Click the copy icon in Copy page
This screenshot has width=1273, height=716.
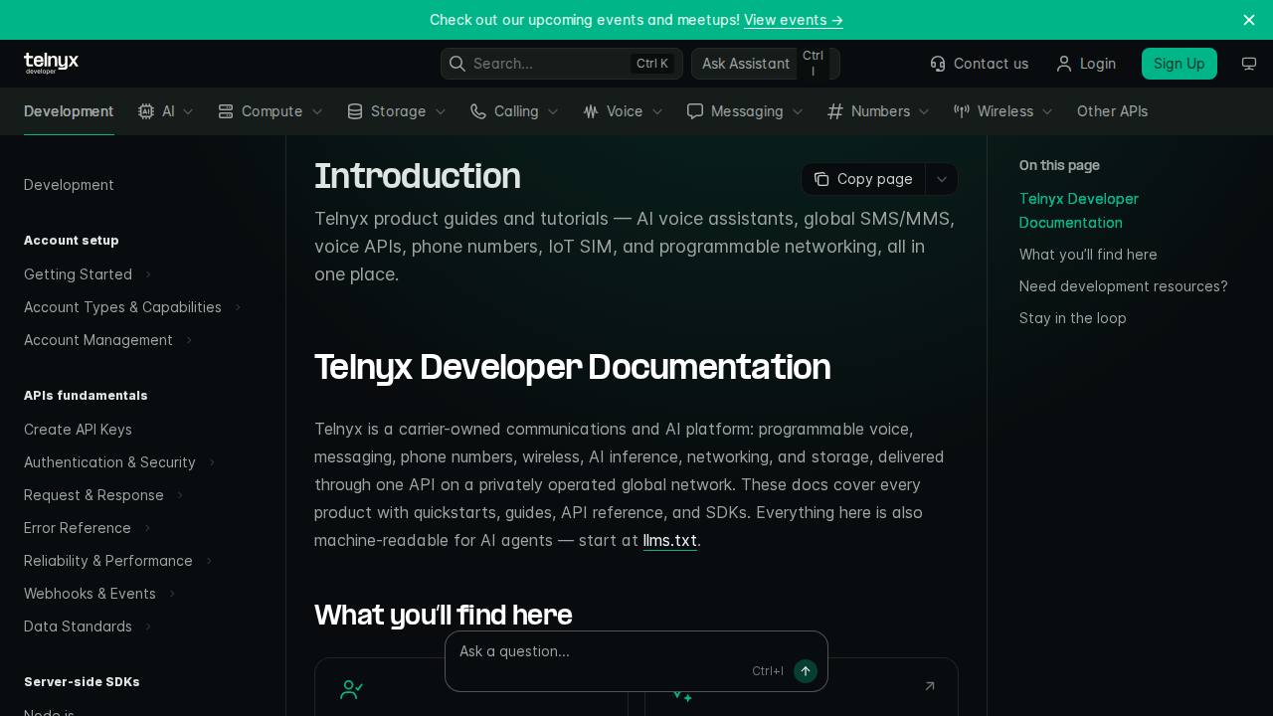coord(821,179)
